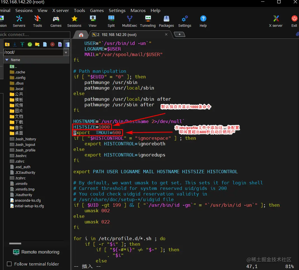The width and height of the screenshot is (299, 270).
Task: Click the Servers toolbar icon
Action: (x=19, y=21)
